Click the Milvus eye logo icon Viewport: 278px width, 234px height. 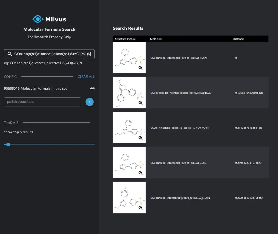[x=38, y=19]
